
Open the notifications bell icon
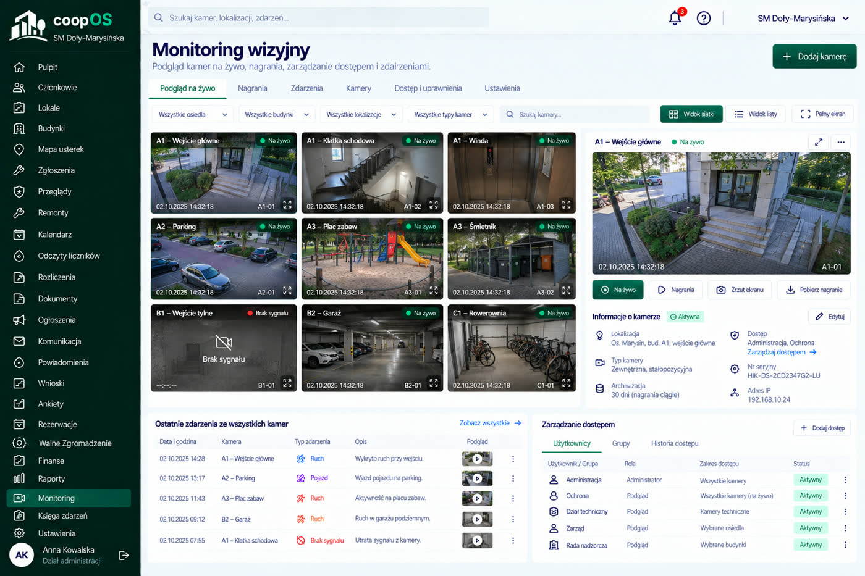point(675,18)
